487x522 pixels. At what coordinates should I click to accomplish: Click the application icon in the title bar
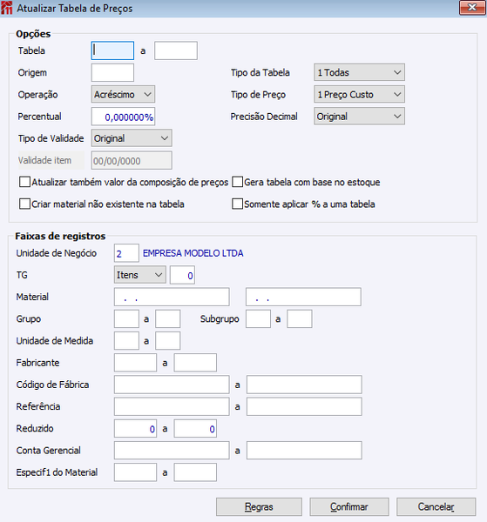(7, 8)
